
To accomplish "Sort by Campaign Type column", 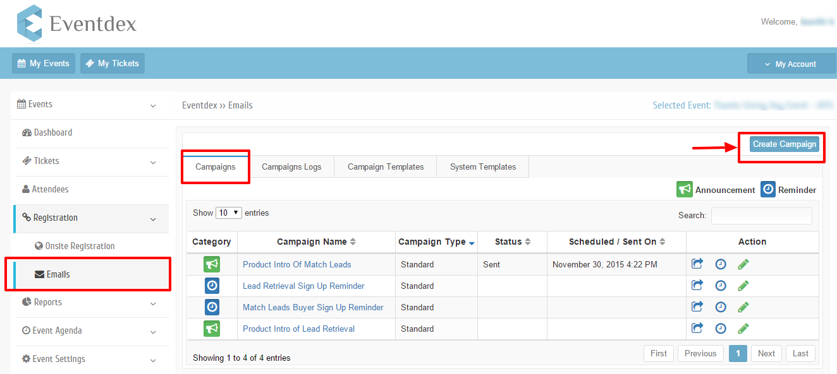I will click(436, 242).
